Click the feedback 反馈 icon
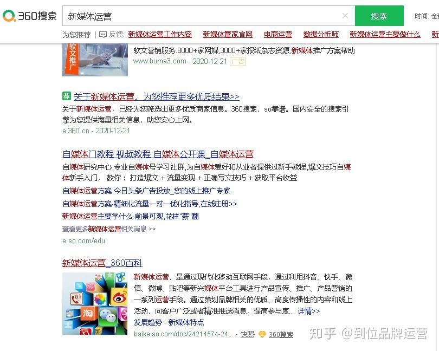 point(103,35)
